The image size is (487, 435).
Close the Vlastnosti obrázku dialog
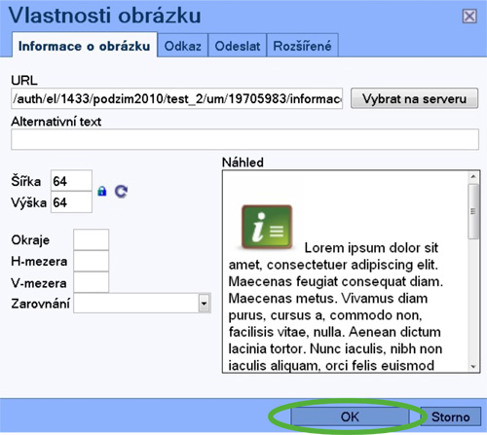pos(469,17)
